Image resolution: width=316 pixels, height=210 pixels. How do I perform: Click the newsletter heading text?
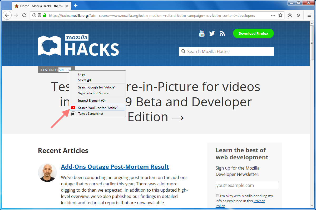242,154
